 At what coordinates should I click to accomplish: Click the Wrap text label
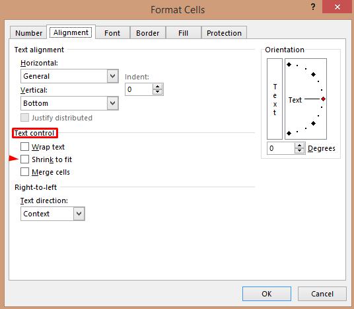[x=48, y=147]
